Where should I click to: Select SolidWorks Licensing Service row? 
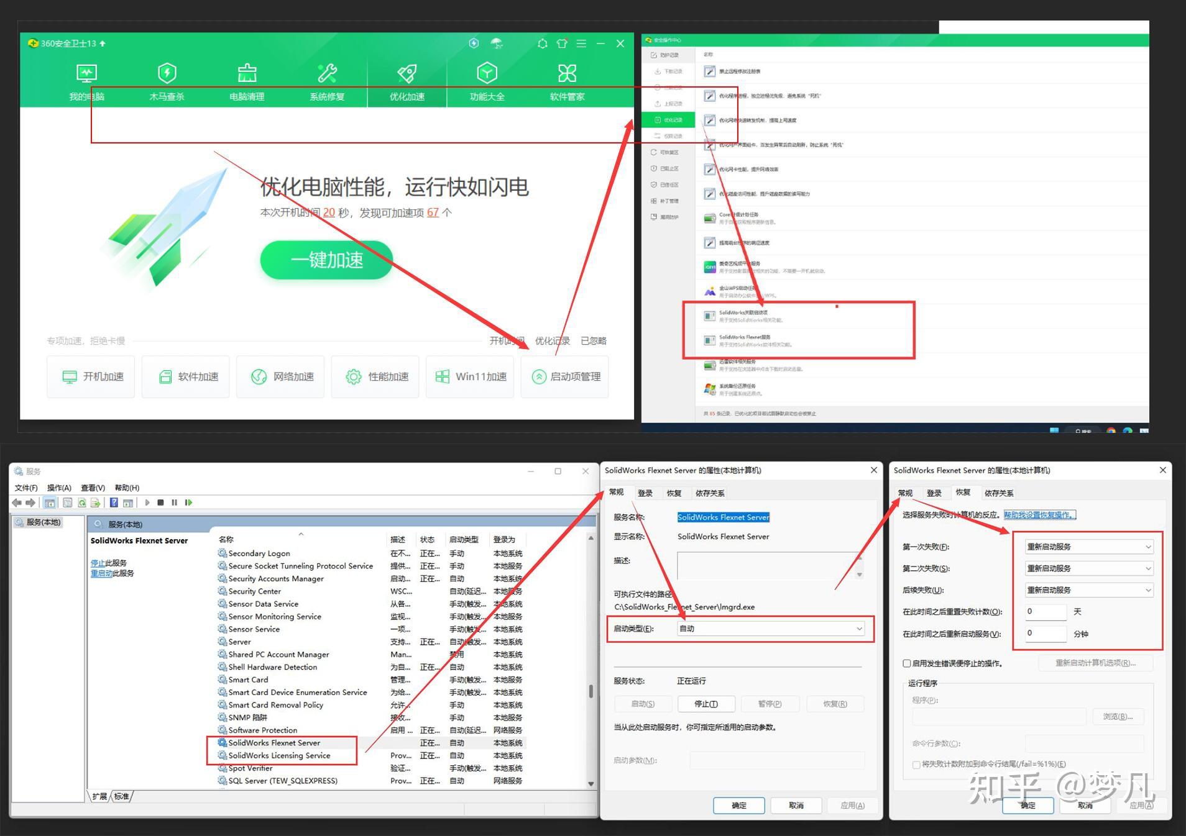point(371,756)
